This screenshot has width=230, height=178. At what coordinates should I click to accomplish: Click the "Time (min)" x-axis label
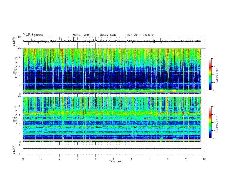[116, 161]
